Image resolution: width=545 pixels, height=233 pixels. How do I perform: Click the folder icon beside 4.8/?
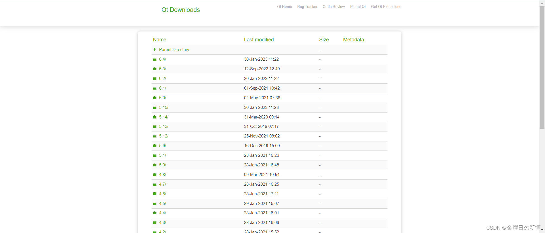[x=155, y=175]
